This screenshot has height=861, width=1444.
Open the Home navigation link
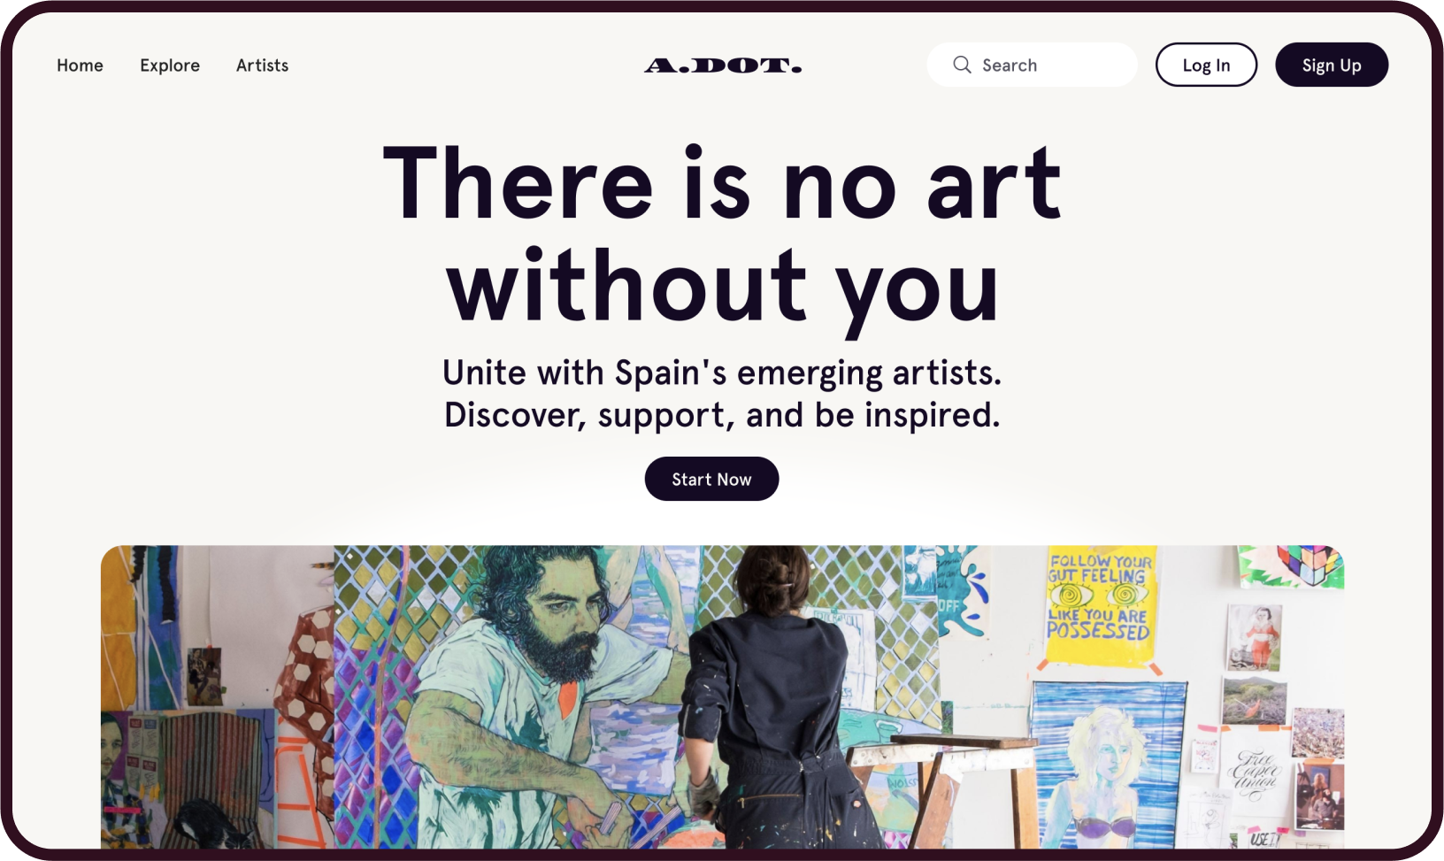80,65
